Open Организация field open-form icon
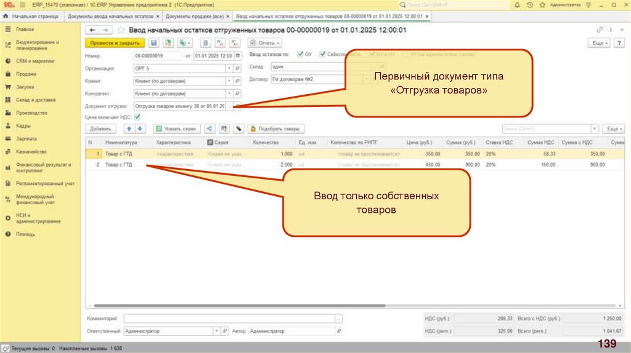The width and height of the screenshot is (631, 353). (237, 69)
